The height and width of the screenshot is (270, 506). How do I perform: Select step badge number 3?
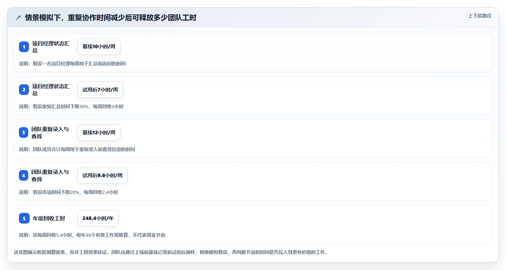click(24, 132)
